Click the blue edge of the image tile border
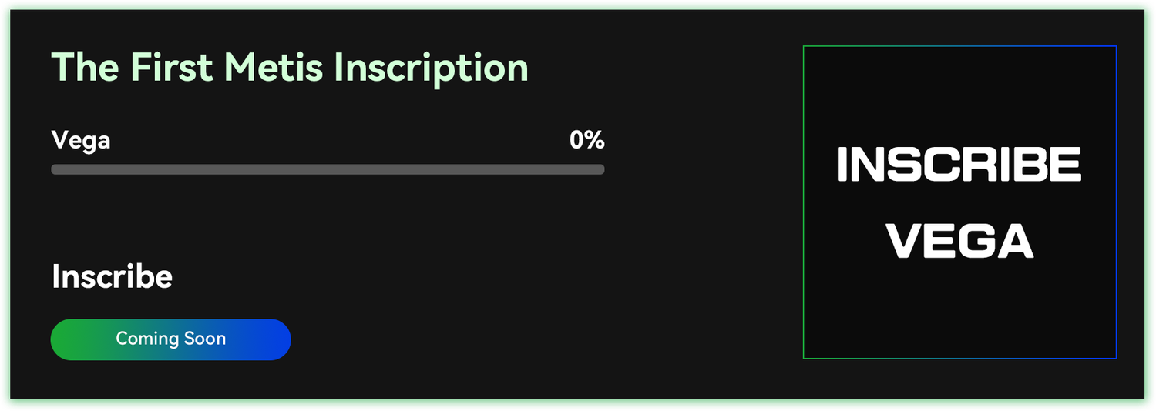 tap(1116, 202)
